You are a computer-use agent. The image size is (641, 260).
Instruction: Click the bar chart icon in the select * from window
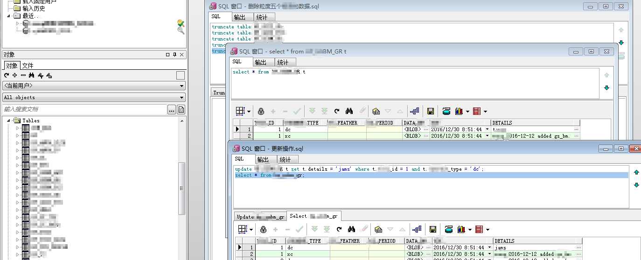coord(459,111)
